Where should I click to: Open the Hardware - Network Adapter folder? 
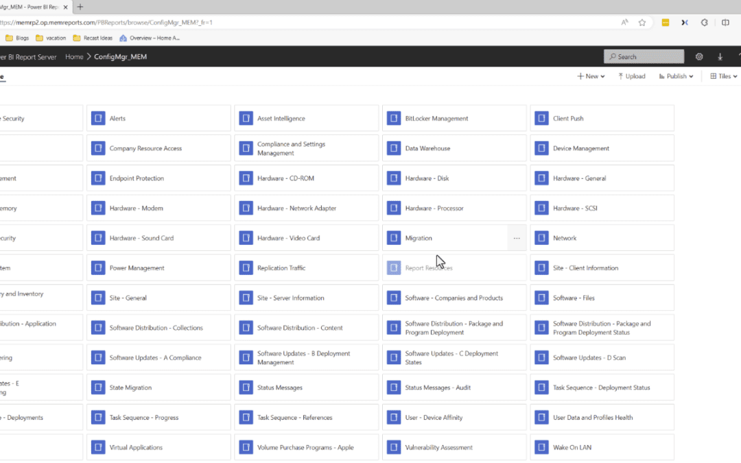tap(306, 208)
